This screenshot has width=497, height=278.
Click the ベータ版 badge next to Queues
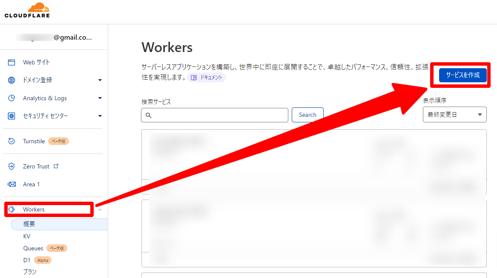[57, 248]
